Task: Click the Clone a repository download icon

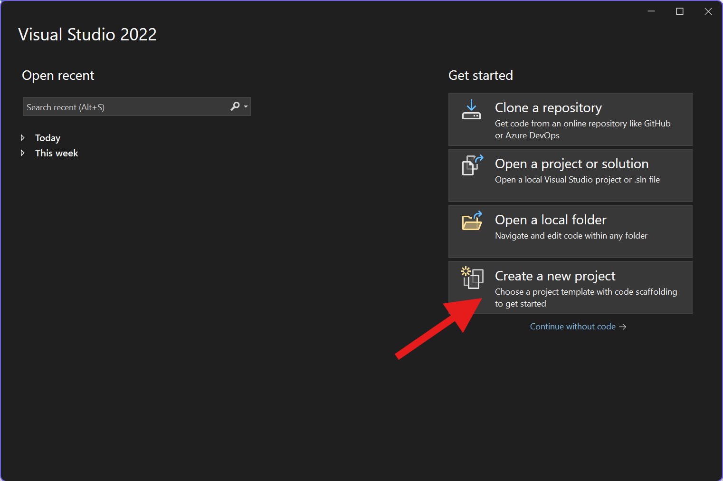Action: 471,110
